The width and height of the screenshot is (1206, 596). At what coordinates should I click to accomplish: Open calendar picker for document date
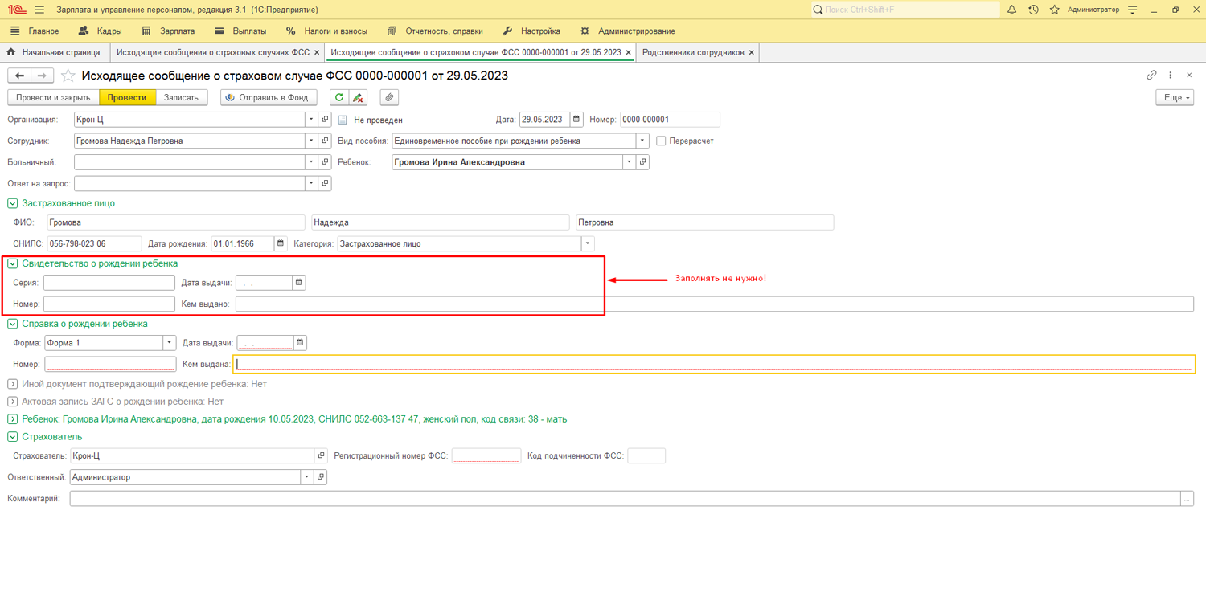[x=576, y=120]
